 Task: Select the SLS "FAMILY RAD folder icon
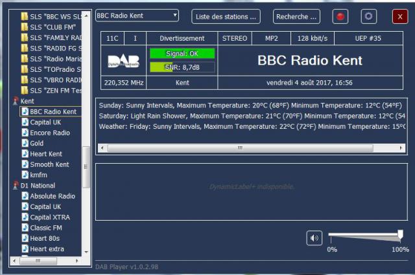(25, 38)
